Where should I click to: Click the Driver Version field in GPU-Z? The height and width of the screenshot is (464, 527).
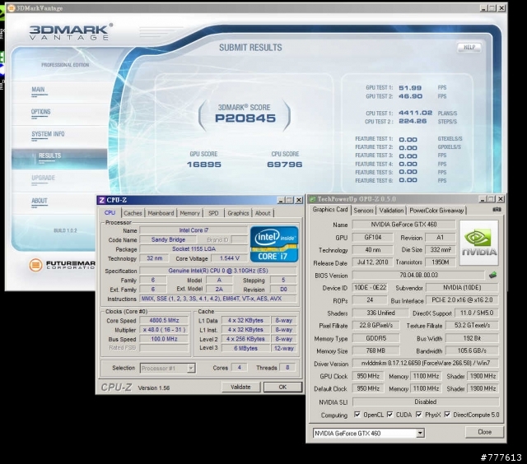(x=426, y=364)
